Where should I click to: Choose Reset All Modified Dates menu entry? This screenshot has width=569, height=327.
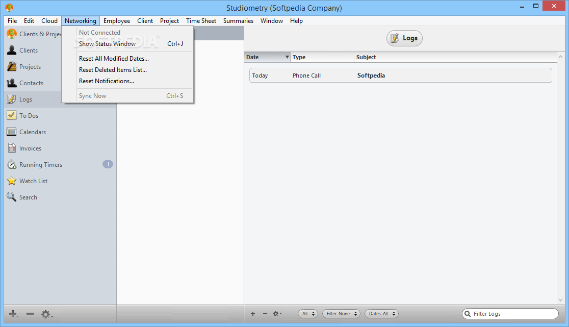point(128,59)
